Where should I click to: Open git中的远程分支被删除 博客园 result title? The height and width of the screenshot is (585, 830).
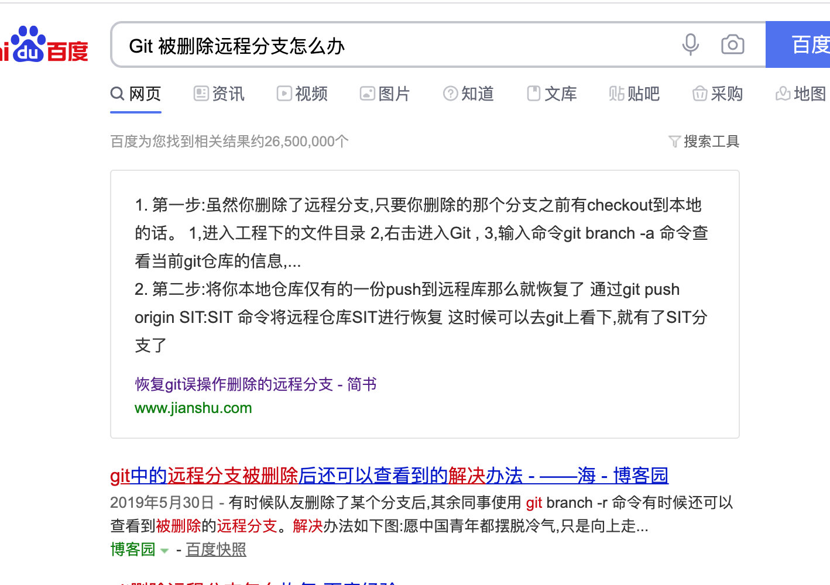pyautogui.click(x=389, y=475)
